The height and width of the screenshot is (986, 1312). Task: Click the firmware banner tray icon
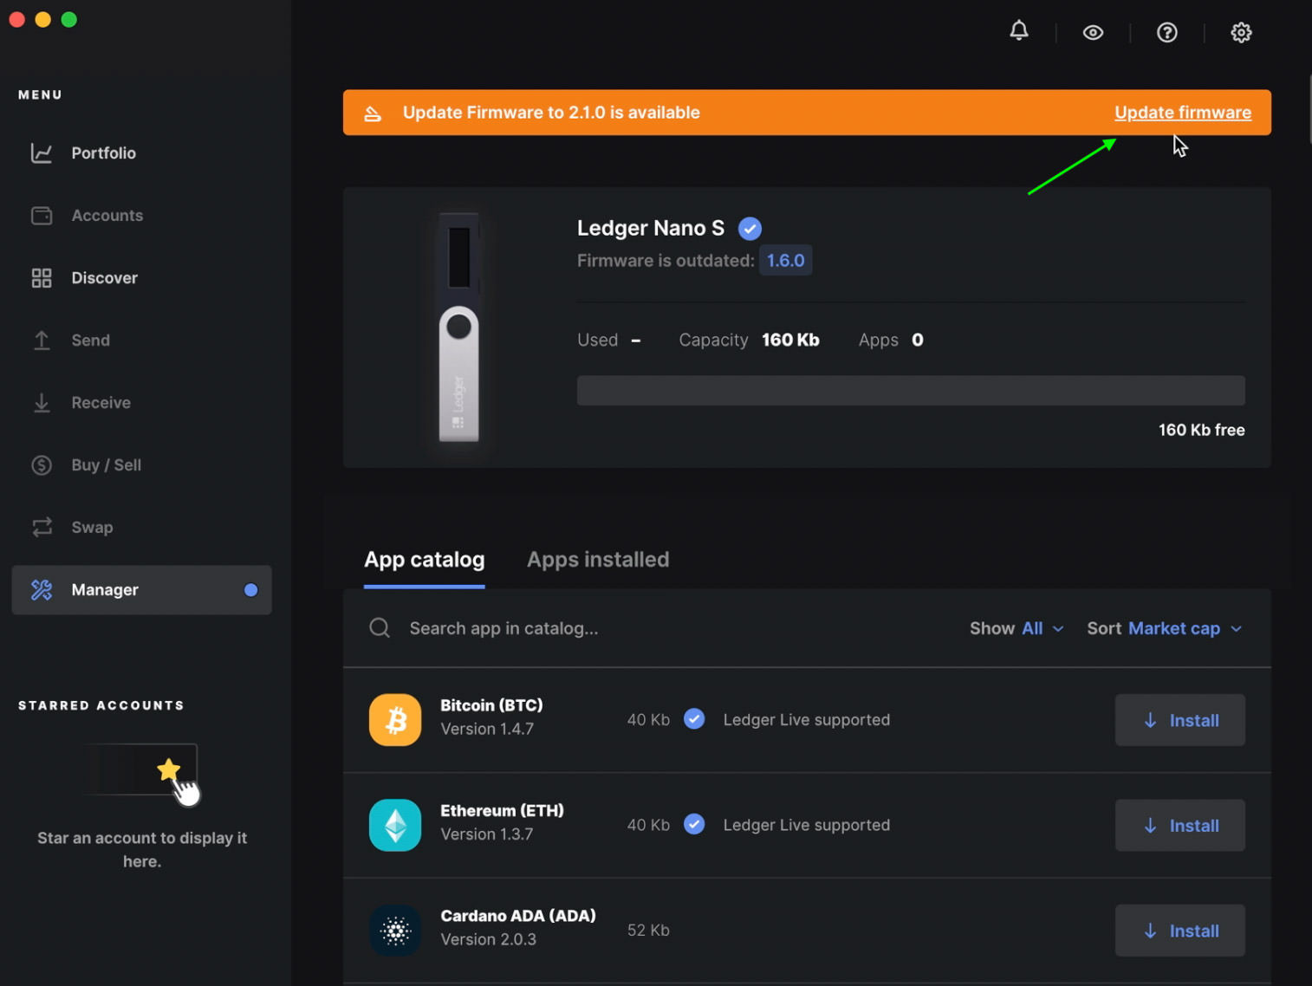click(x=373, y=113)
